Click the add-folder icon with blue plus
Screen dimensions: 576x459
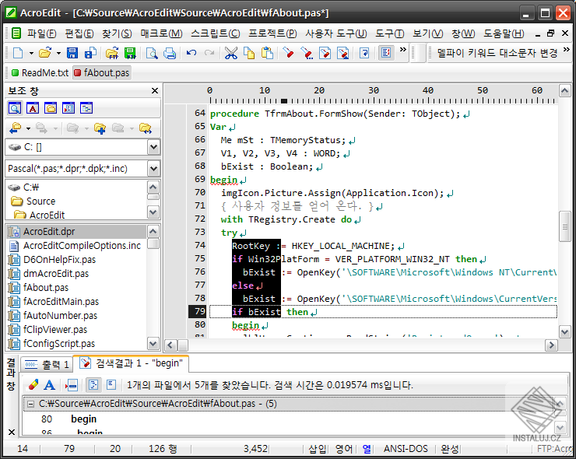[x=100, y=128]
